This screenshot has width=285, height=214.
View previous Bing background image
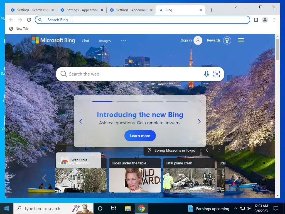(207, 150)
